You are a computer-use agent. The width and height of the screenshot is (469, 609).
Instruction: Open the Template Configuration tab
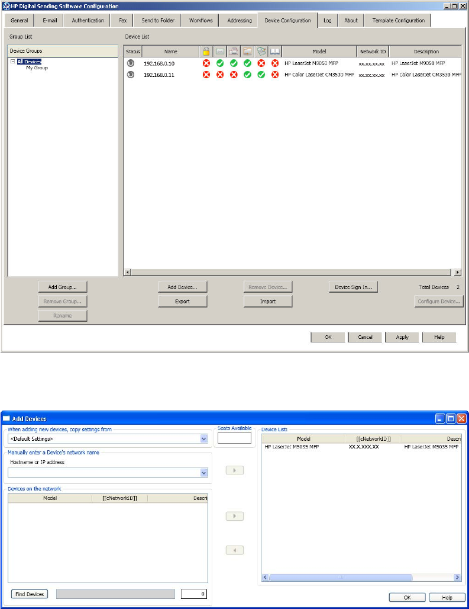[398, 21]
